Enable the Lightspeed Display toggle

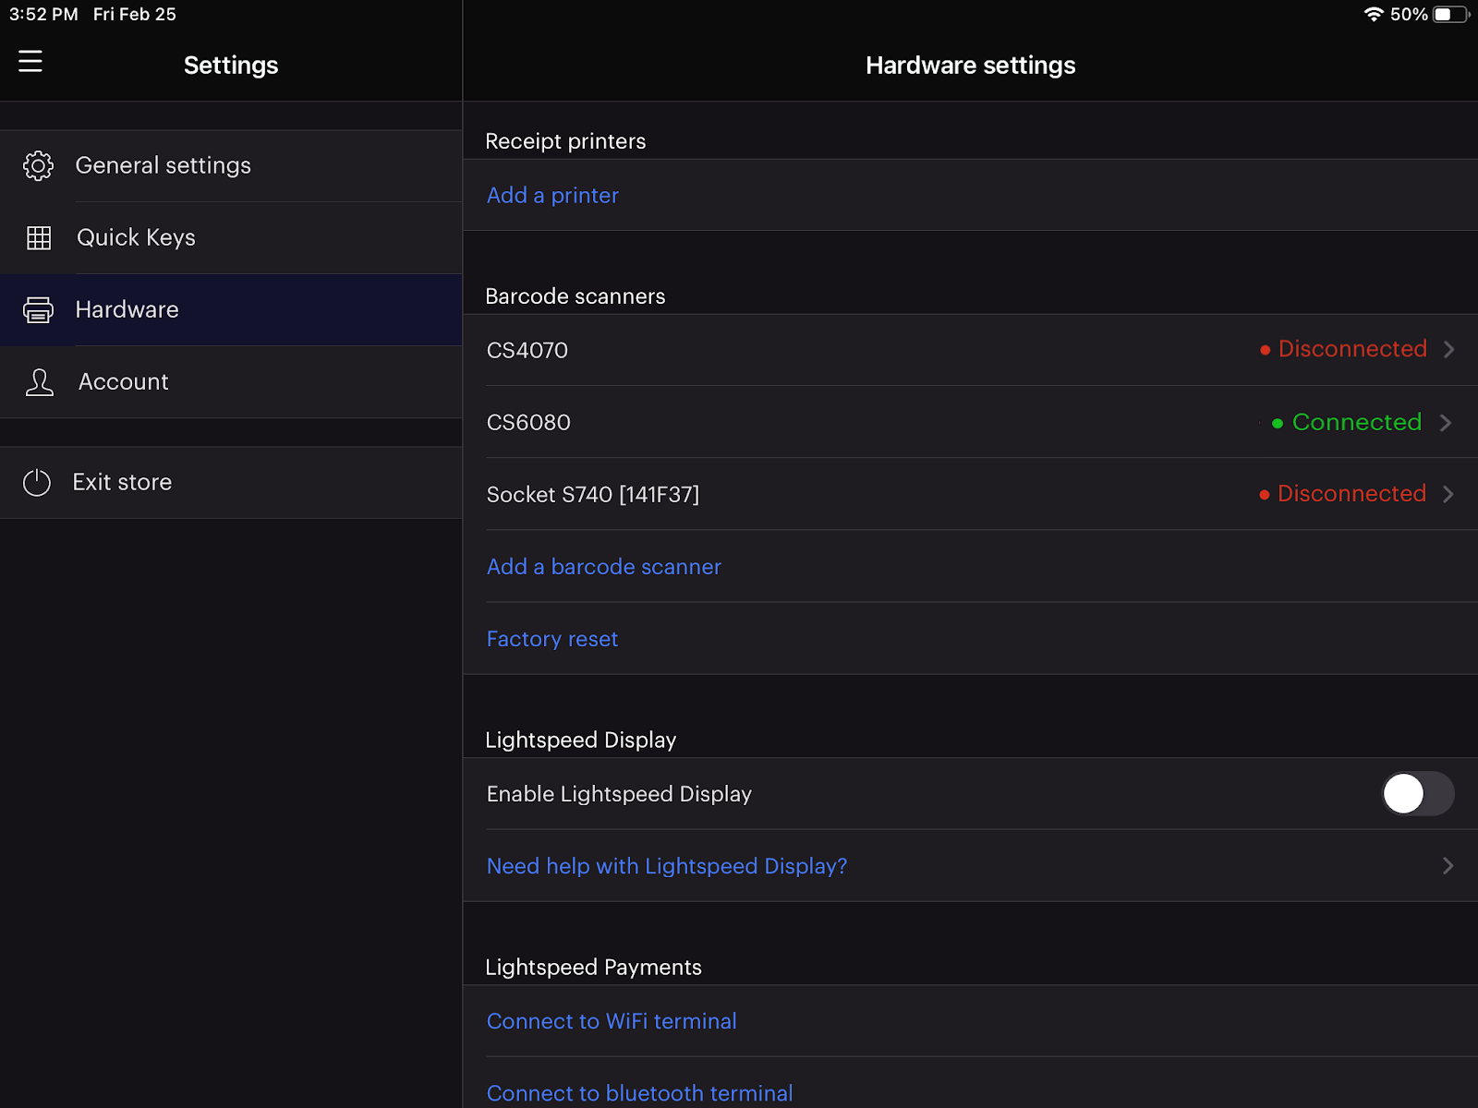pyautogui.click(x=1417, y=794)
